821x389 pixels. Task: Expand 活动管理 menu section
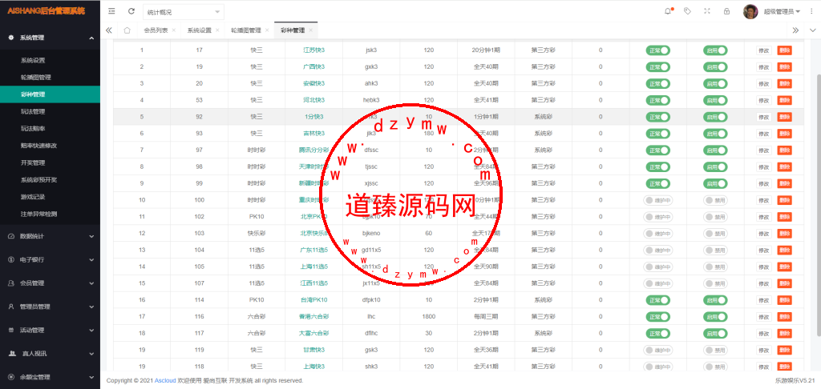pos(91,331)
